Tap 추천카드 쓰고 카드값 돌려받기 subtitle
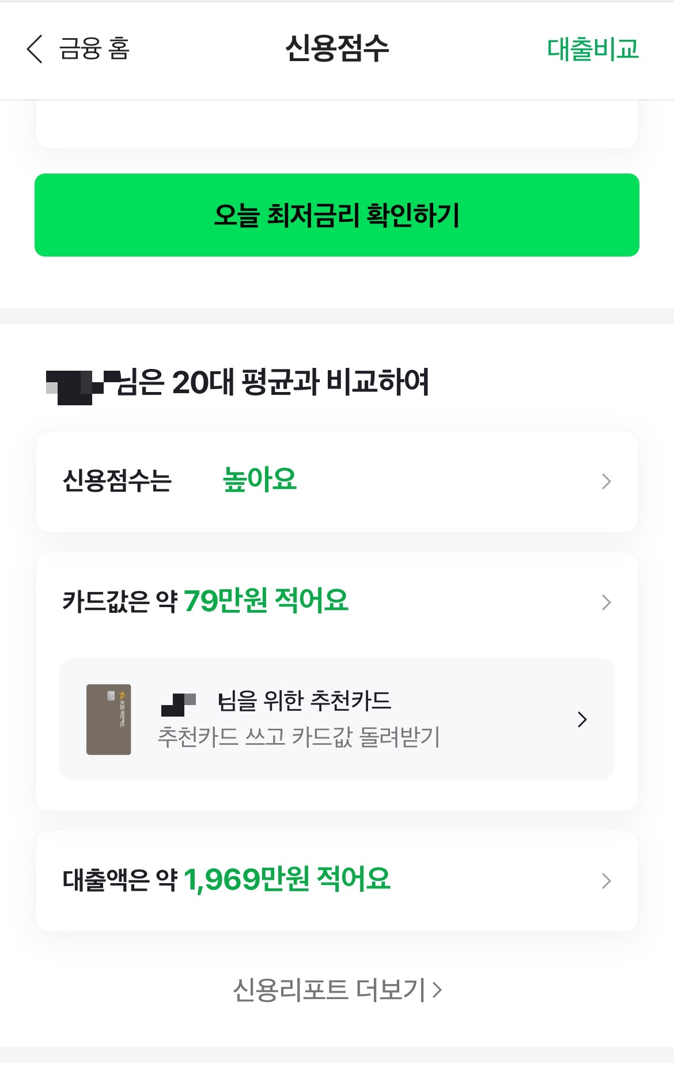The width and height of the screenshot is (674, 1070). point(298,737)
